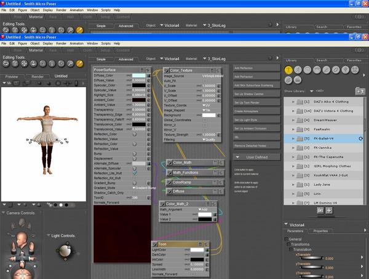Select the Twist tool in front window
The height and width of the screenshot is (279, 369).
pyautogui.click(x=15, y=64)
